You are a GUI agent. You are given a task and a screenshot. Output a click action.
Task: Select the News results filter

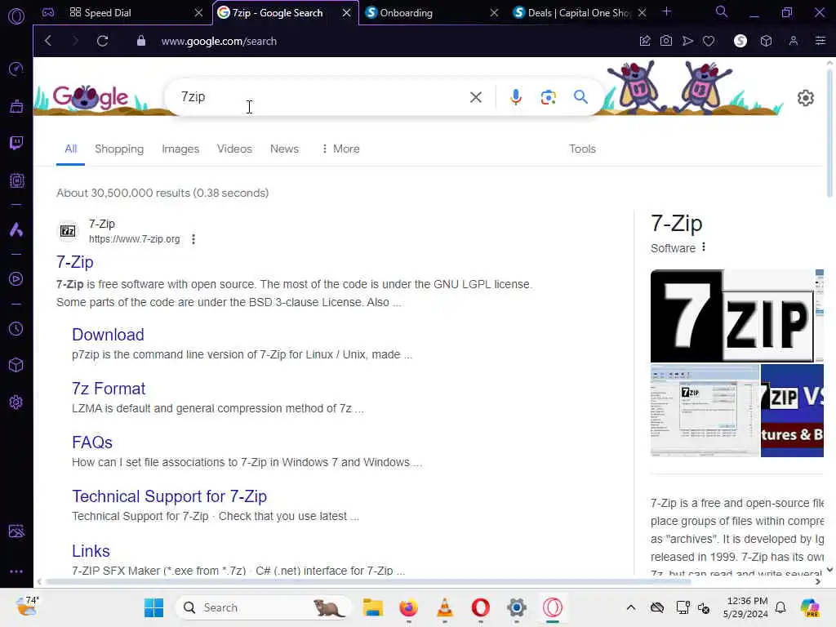click(x=284, y=149)
